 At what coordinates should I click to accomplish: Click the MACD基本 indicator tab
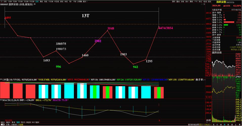point(35,122)
